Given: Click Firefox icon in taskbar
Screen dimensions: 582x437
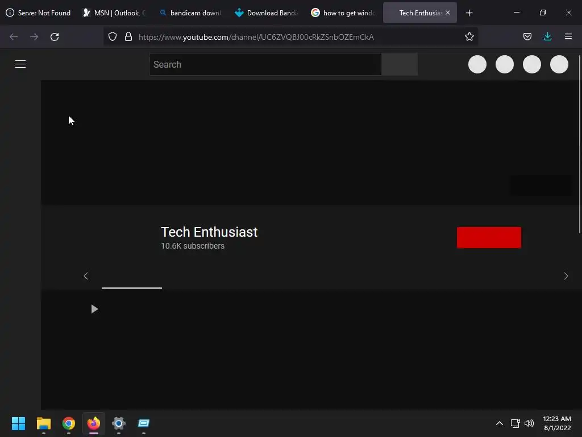Looking at the screenshot, I should (x=94, y=423).
